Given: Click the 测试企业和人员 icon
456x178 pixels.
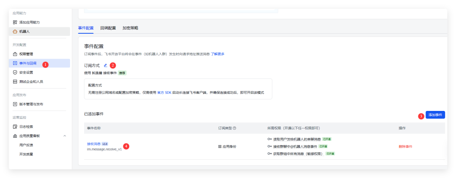Looking at the screenshot, I should 15,81.
